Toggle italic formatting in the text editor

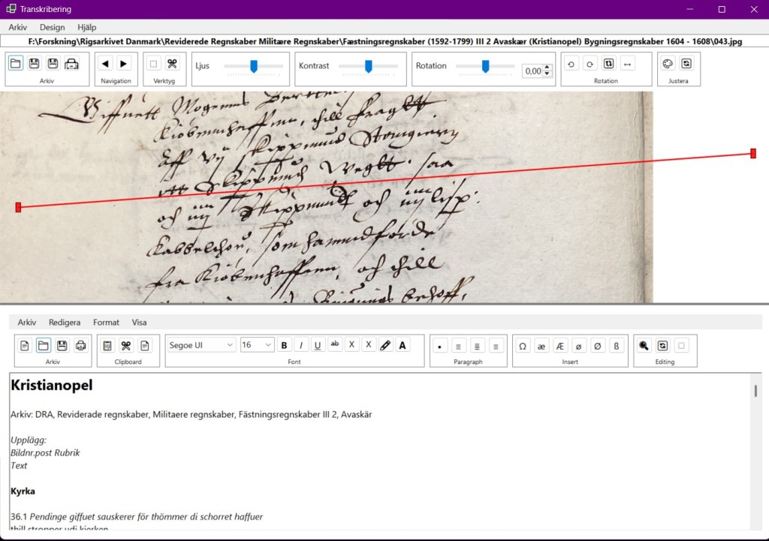[301, 345]
